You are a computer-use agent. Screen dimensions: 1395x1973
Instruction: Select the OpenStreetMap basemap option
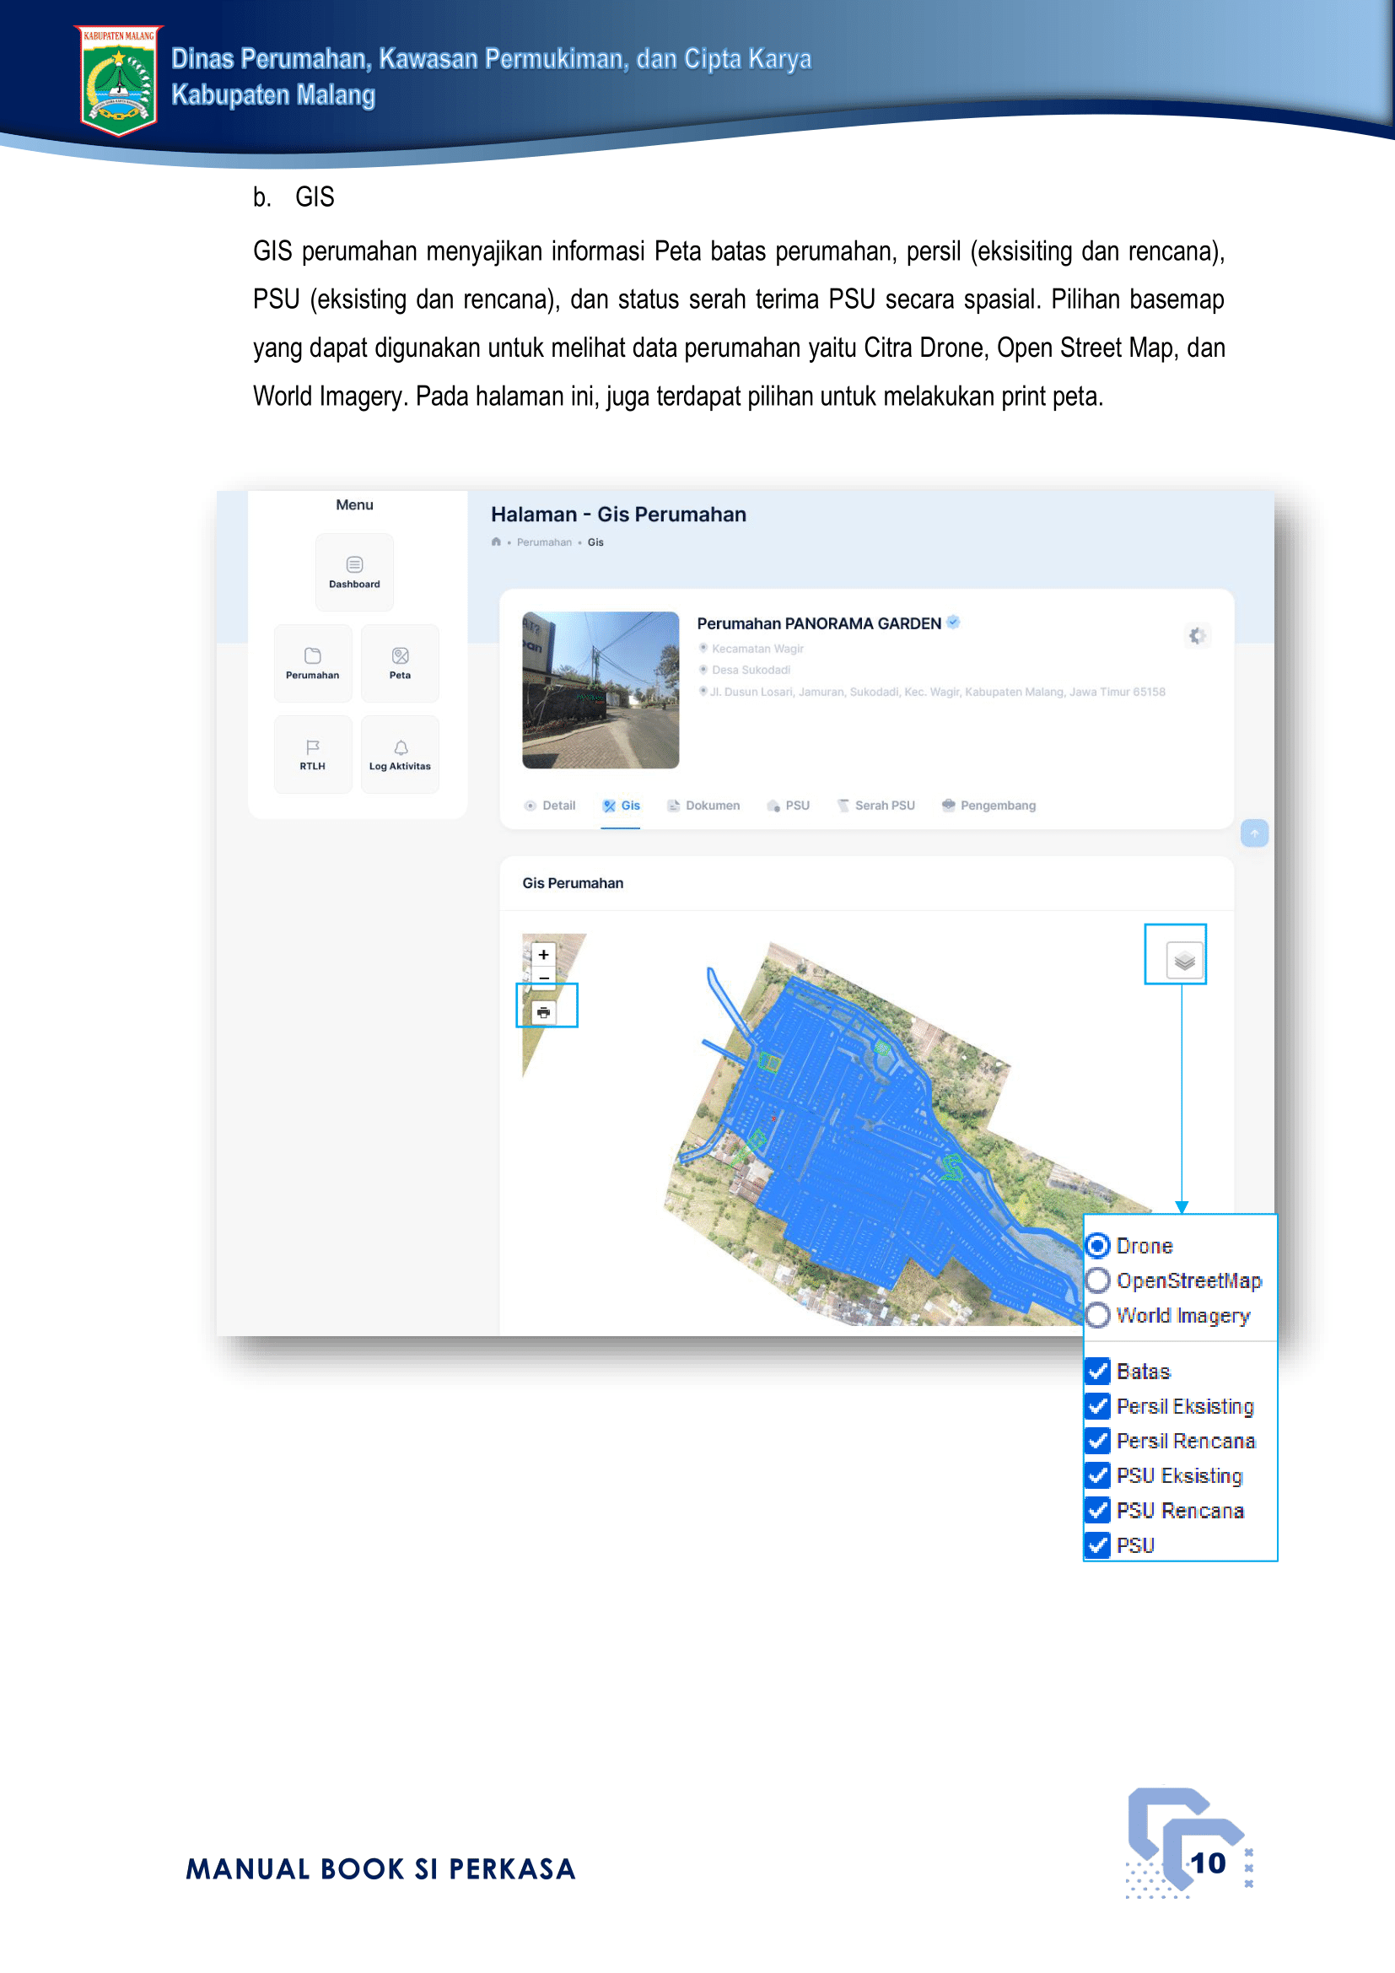click(x=1098, y=1280)
